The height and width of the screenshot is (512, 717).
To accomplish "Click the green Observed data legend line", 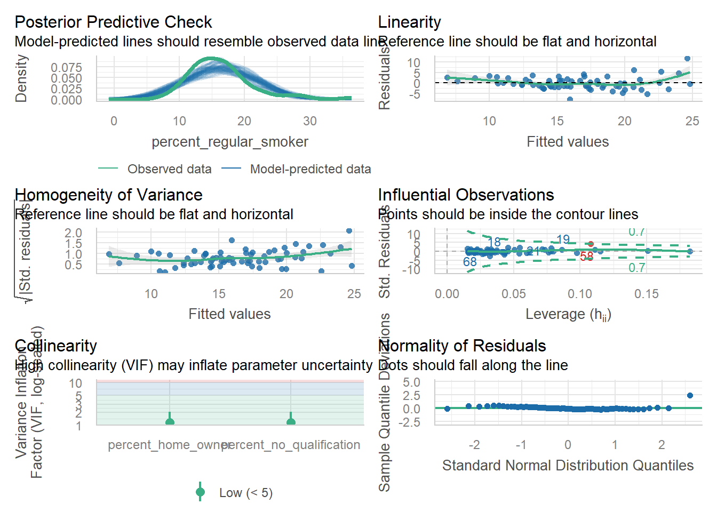I will click(108, 169).
